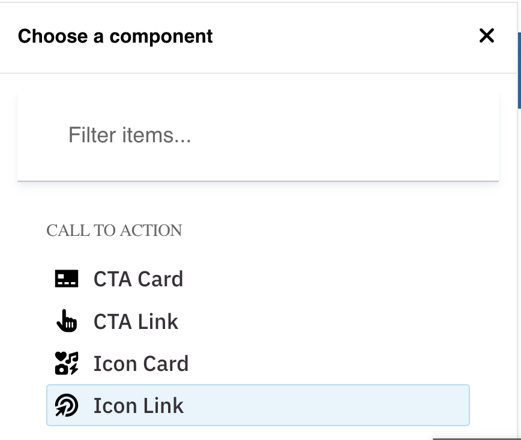The image size is (521, 440).
Task: Click the Choose a component title
Action: (x=115, y=36)
